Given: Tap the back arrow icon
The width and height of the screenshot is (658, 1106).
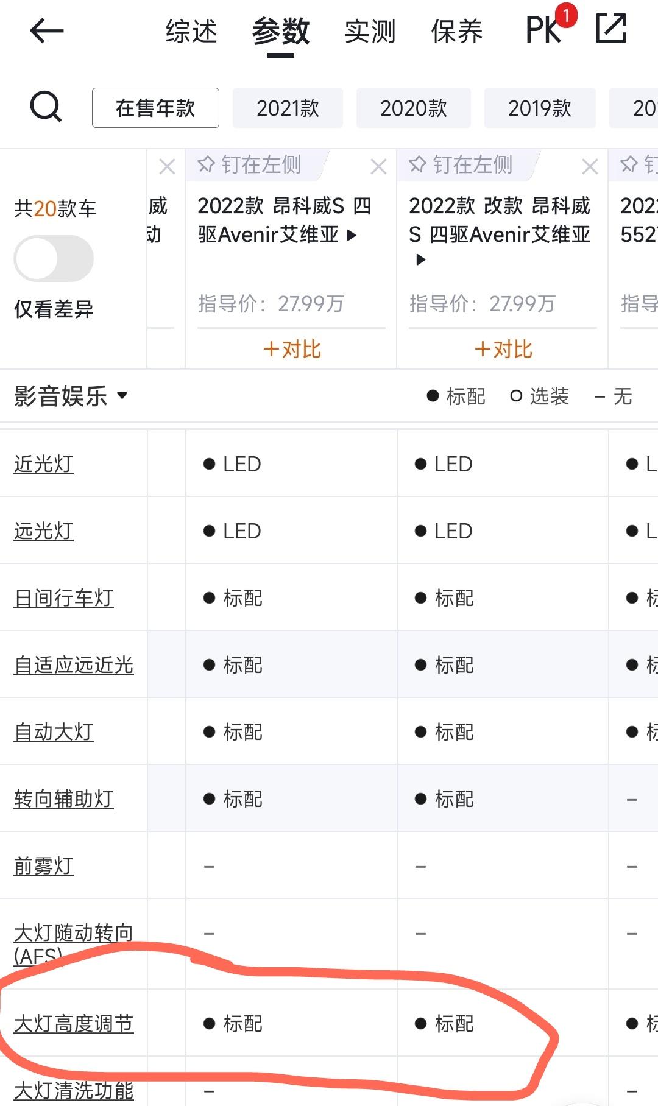Looking at the screenshot, I should click(x=47, y=30).
